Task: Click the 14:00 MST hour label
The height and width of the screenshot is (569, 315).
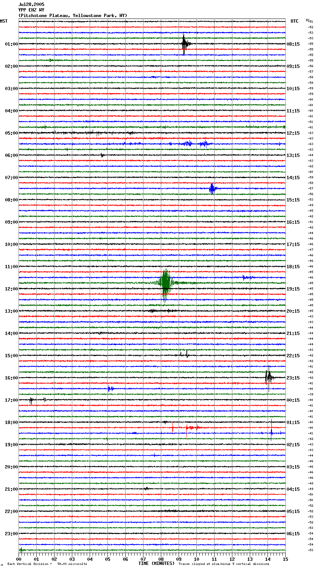Action: (x=11, y=333)
